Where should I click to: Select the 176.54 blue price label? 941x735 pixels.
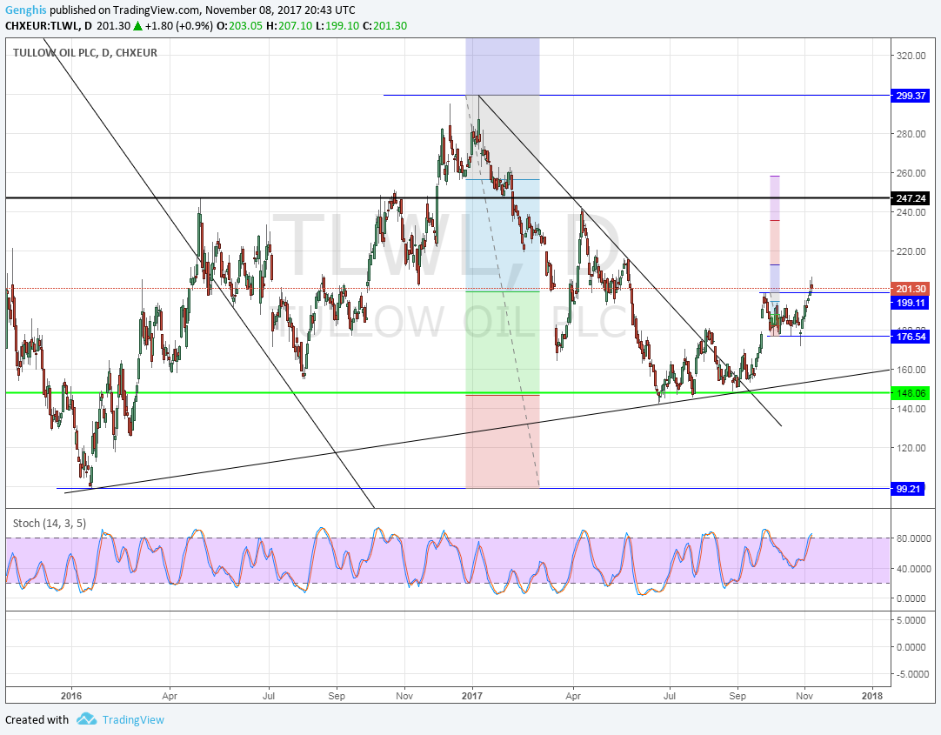point(910,337)
